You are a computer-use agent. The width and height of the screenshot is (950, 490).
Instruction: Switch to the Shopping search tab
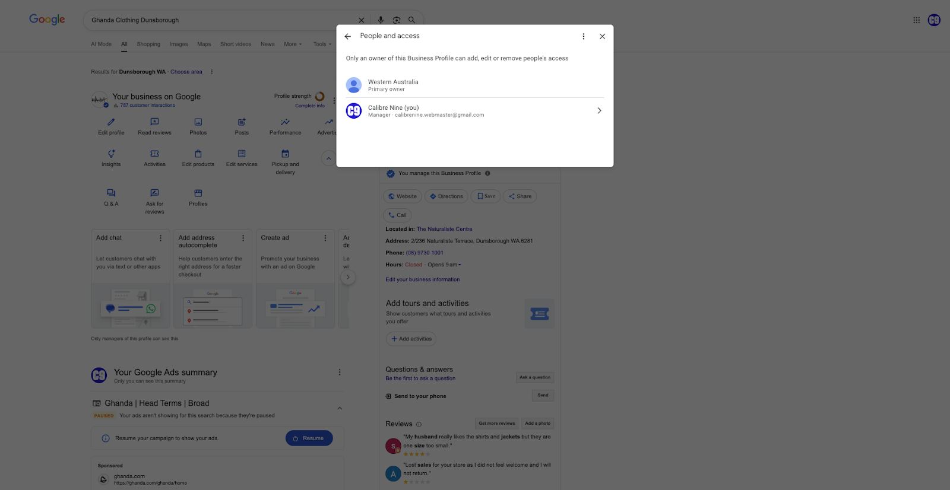(x=148, y=44)
